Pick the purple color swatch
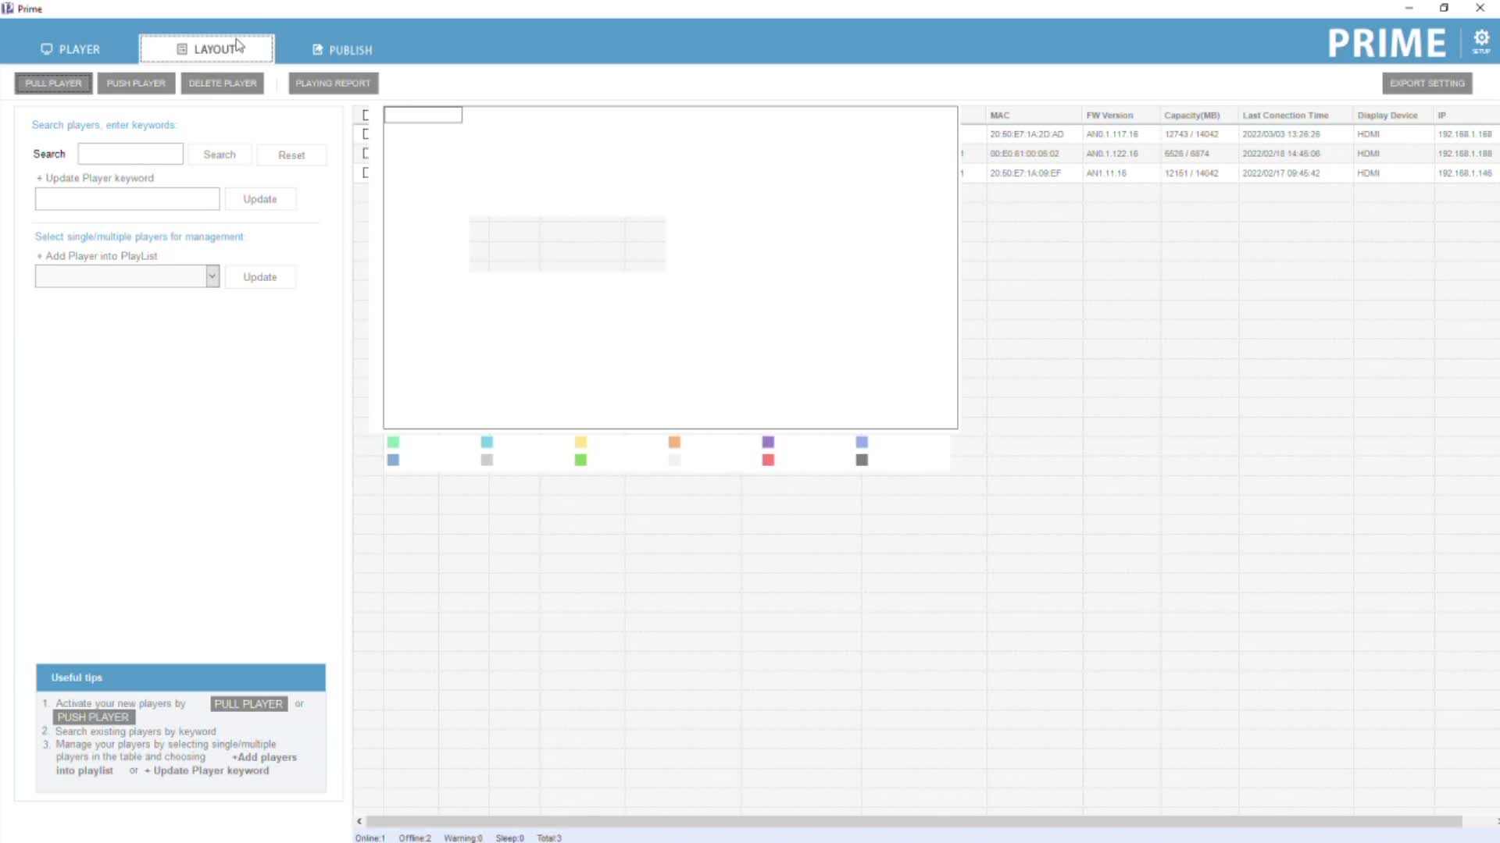Image resolution: width=1500 pixels, height=843 pixels. point(768,443)
